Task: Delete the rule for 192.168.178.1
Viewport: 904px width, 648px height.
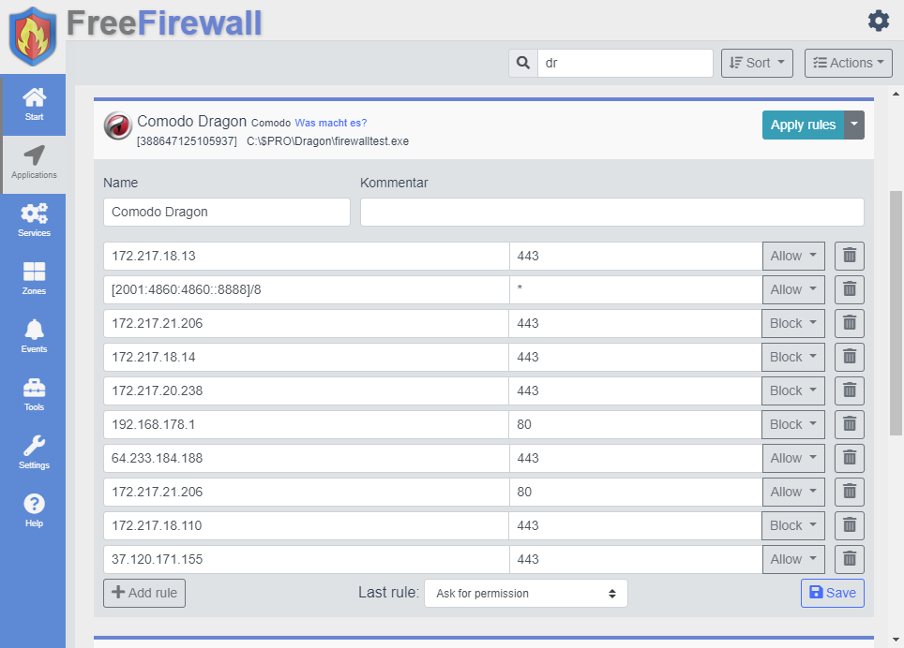Action: [x=849, y=424]
